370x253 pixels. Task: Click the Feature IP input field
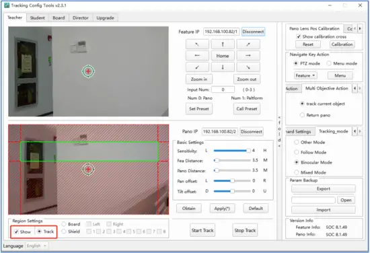(x=221, y=32)
